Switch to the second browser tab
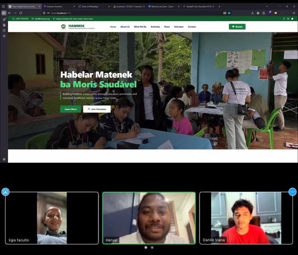Screen dimensions: 298x255 click(59, 7)
